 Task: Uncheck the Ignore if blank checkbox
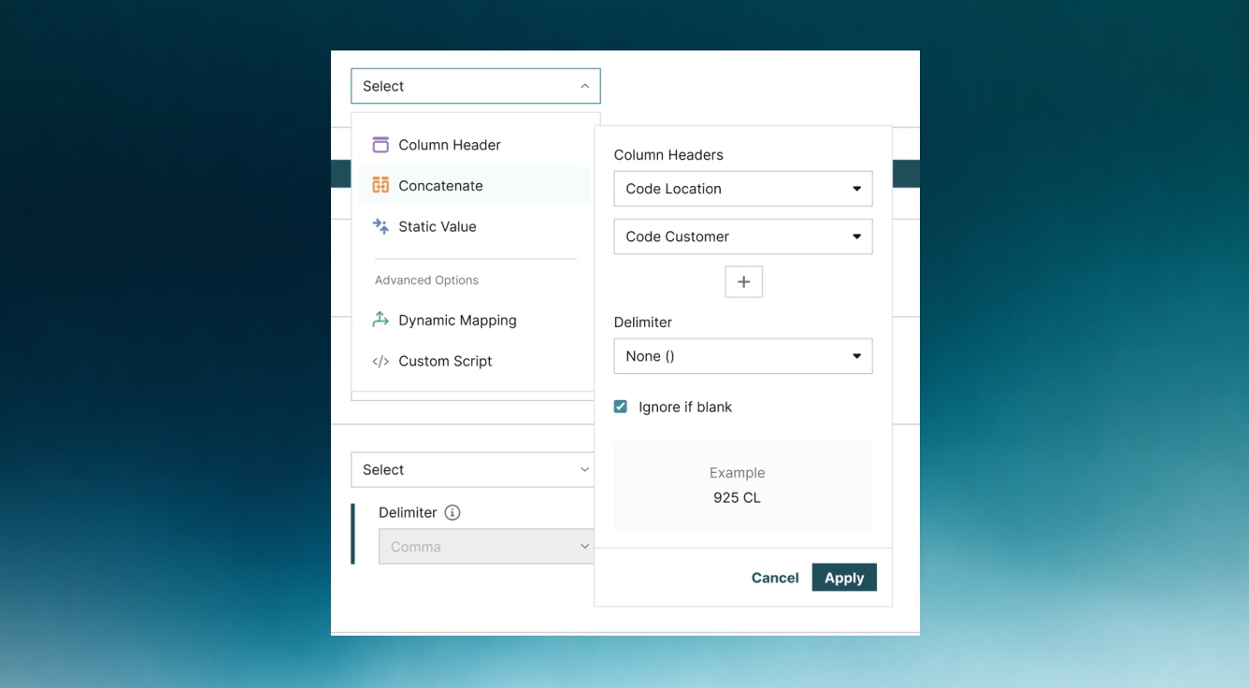pos(621,407)
